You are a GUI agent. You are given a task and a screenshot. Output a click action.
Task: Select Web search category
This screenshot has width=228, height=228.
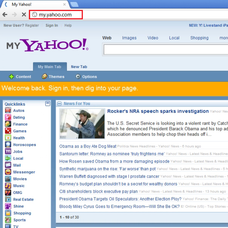107,38
